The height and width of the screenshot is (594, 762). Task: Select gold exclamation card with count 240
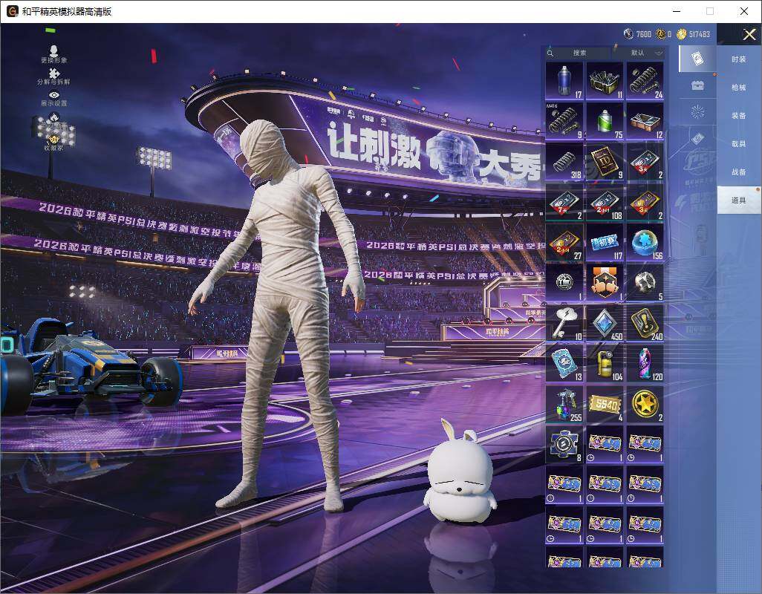tap(645, 323)
